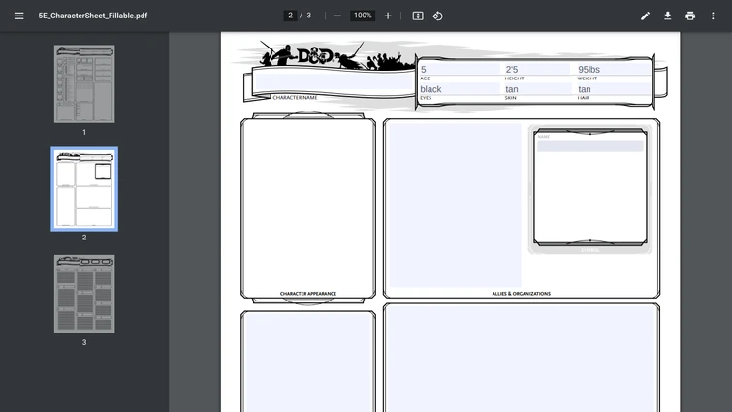732x412 pixels.
Task: Toggle the sidebar menu (hamburger) icon
Action: [18, 16]
